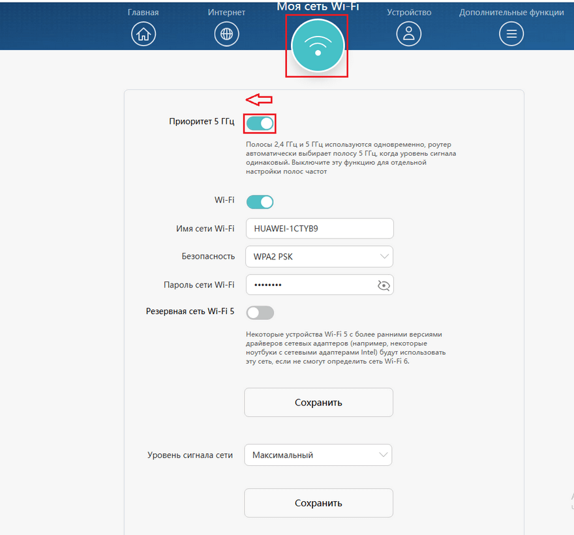
Task: Show the Wi-Fi password with eye icon
Action: [x=383, y=285]
